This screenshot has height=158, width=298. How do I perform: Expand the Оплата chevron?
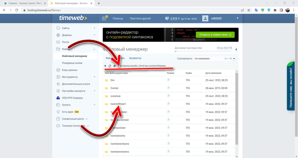[94, 105]
